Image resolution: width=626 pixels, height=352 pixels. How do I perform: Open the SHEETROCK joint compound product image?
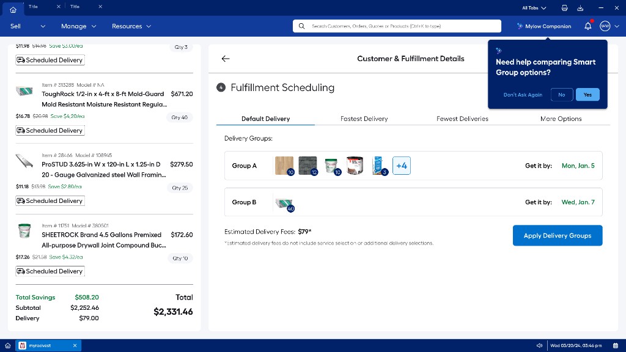[x=24, y=231]
